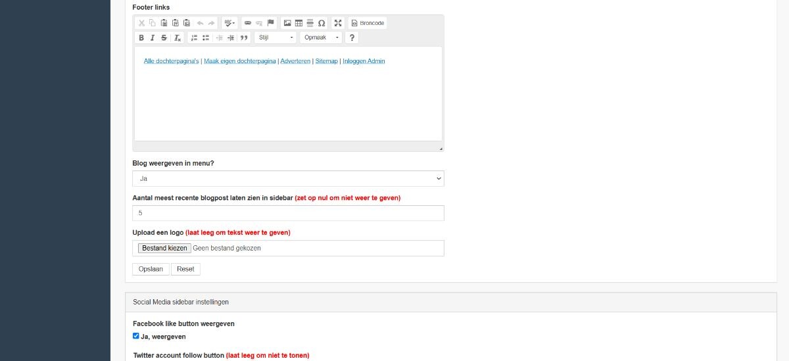
Task: Insert a table into the footer links
Action: pos(299,23)
